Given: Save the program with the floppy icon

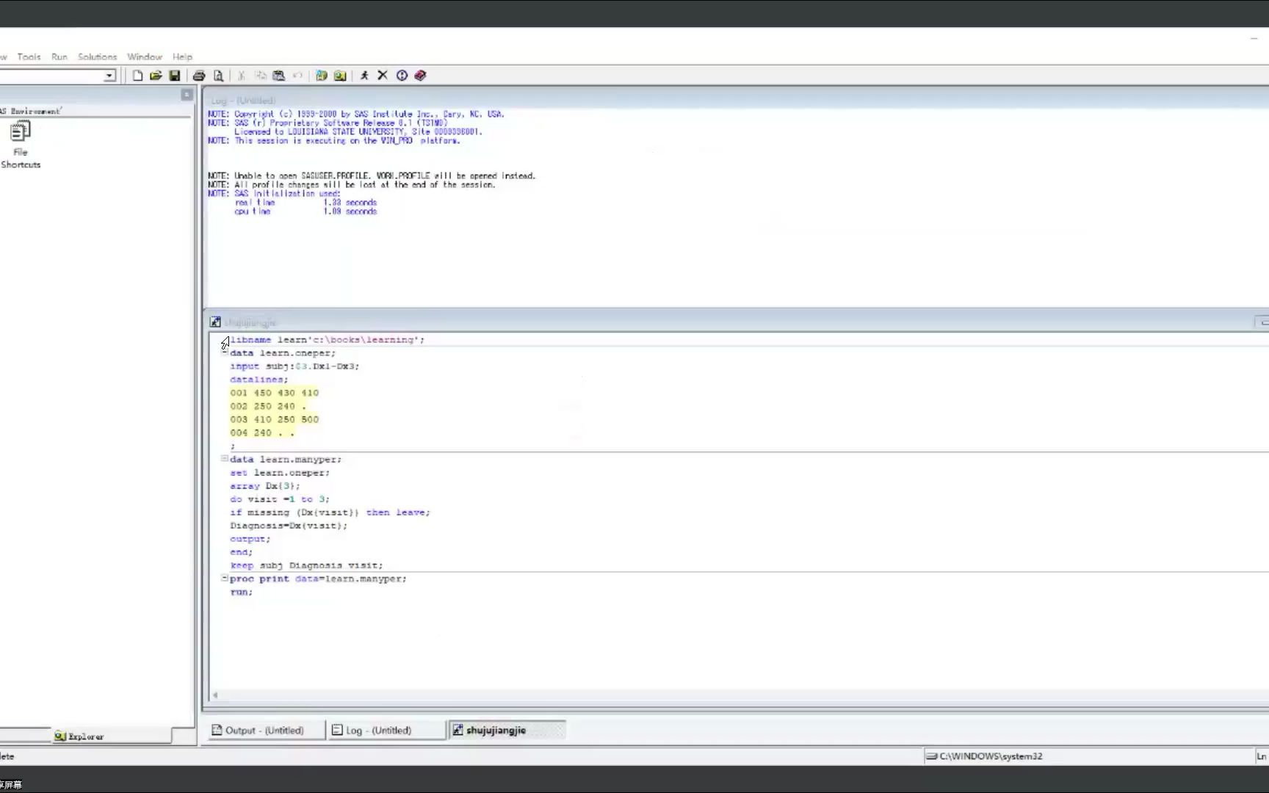Looking at the screenshot, I should click(174, 76).
